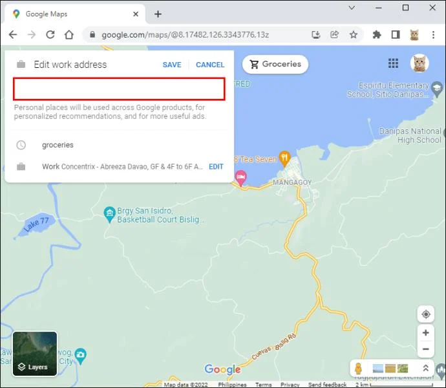446x388 pixels.
Task: Click the pink hotel marker on the map
Action: 241,178
